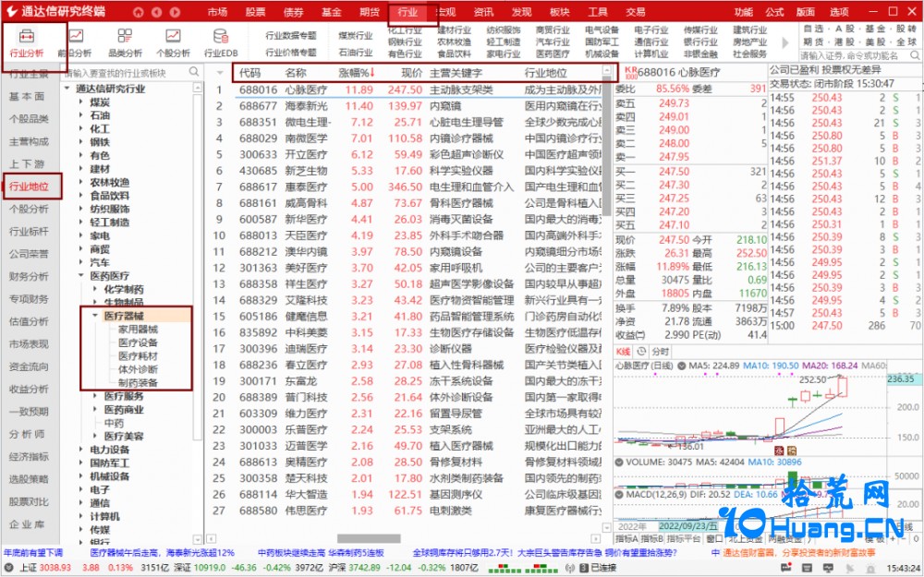
Task: Click the connection signal icon next to 已连接
Action: tap(570, 568)
